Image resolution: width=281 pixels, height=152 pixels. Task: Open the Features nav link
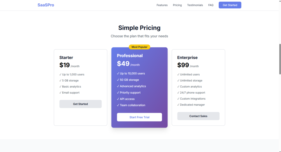pyautogui.click(x=162, y=5)
